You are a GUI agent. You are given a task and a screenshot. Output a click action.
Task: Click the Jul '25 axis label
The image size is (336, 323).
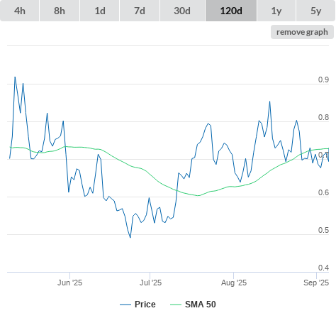click(x=150, y=283)
